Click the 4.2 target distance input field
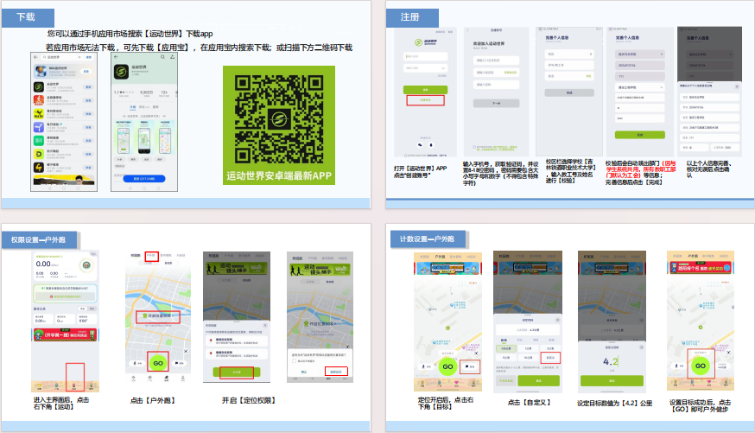Screen dimensions: 755x433 click(612, 361)
